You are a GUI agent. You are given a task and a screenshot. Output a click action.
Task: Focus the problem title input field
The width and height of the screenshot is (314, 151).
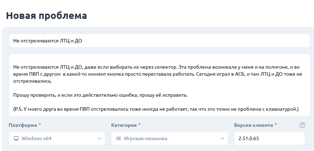(159, 41)
